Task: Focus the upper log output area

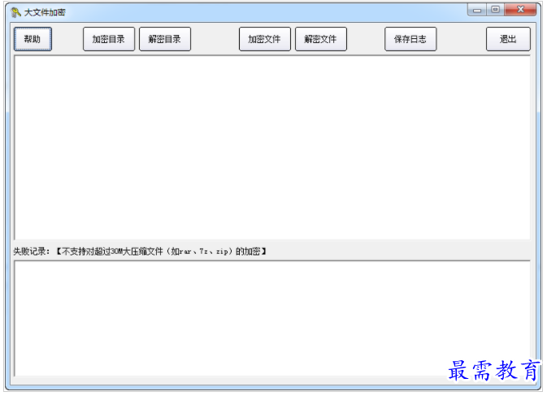Action: coord(272,147)
